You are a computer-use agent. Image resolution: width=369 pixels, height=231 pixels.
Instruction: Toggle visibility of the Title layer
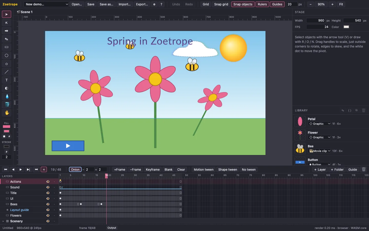pyautogui.click(x=48, y=193)
